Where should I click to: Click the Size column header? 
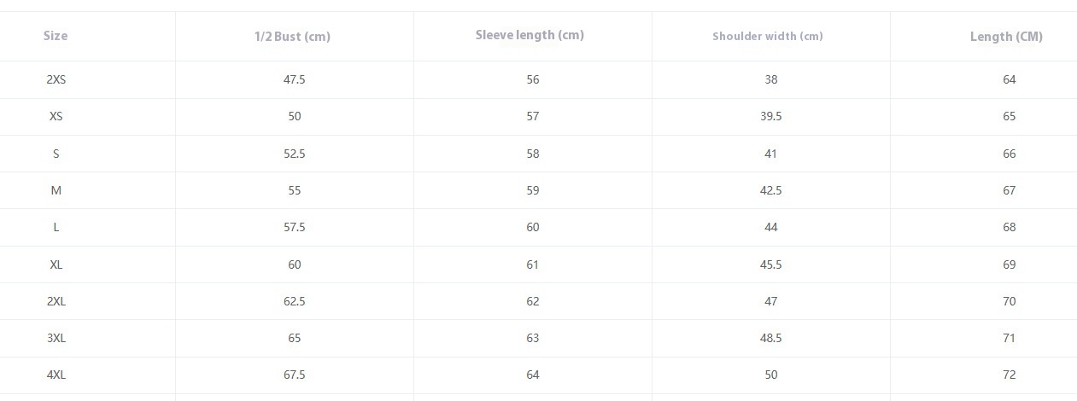(56, 36)
